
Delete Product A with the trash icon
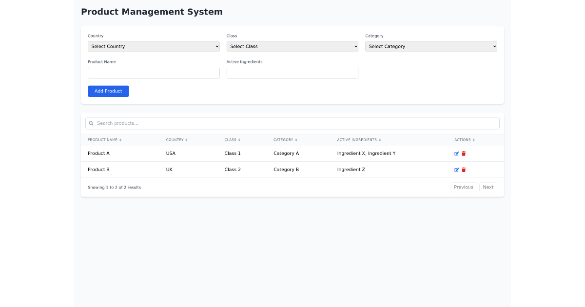(463, 153)
